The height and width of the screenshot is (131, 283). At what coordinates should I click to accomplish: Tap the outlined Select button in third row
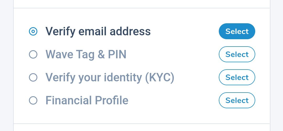click(x=237, y=77)
